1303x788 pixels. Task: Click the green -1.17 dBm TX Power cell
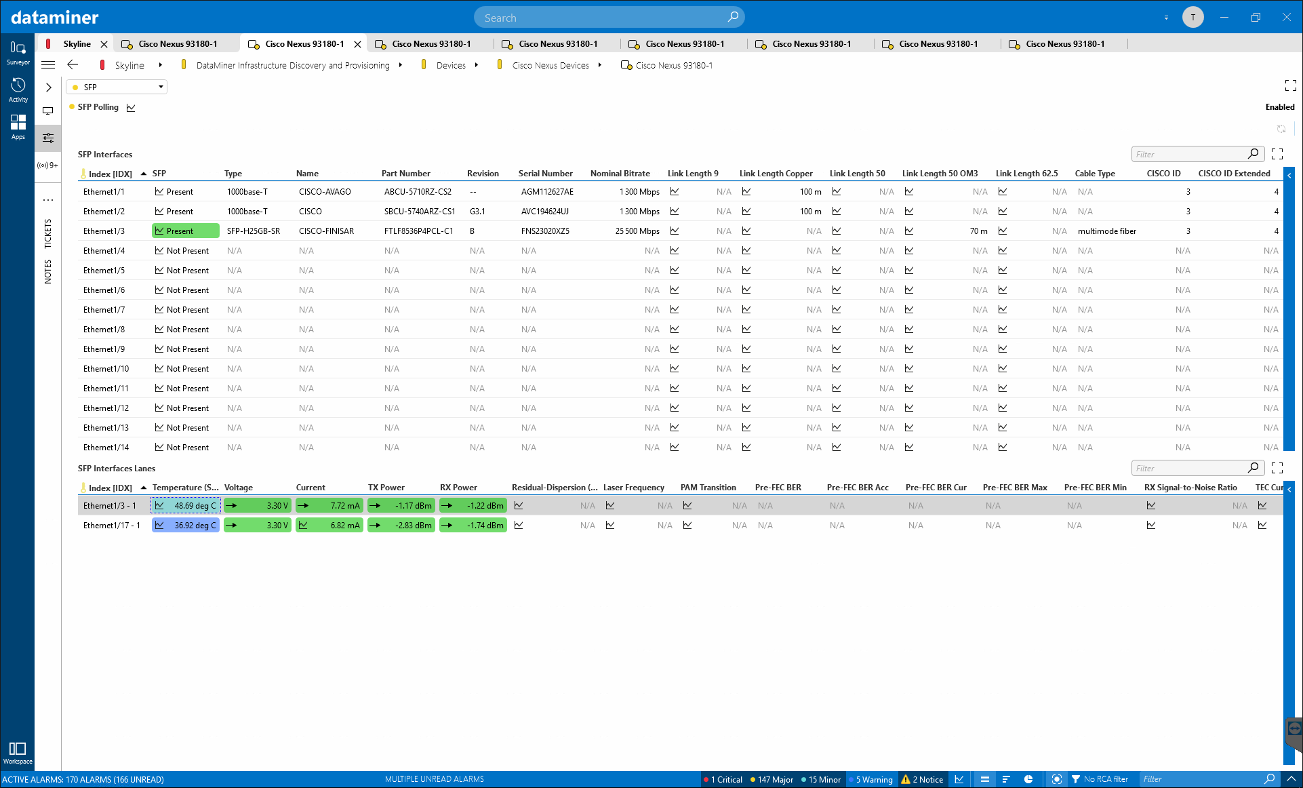point(401,506)
